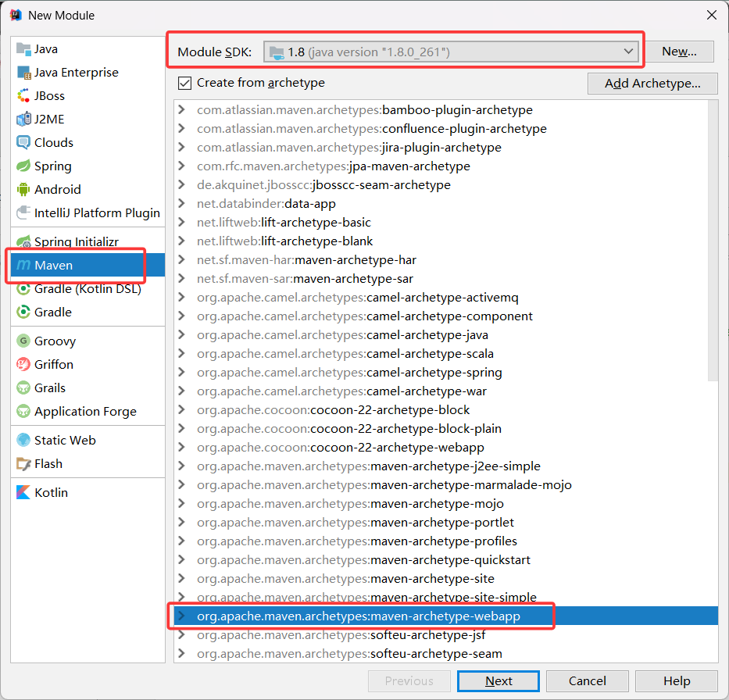
Task: Select the Grails icon
Action: pos(23,387)
